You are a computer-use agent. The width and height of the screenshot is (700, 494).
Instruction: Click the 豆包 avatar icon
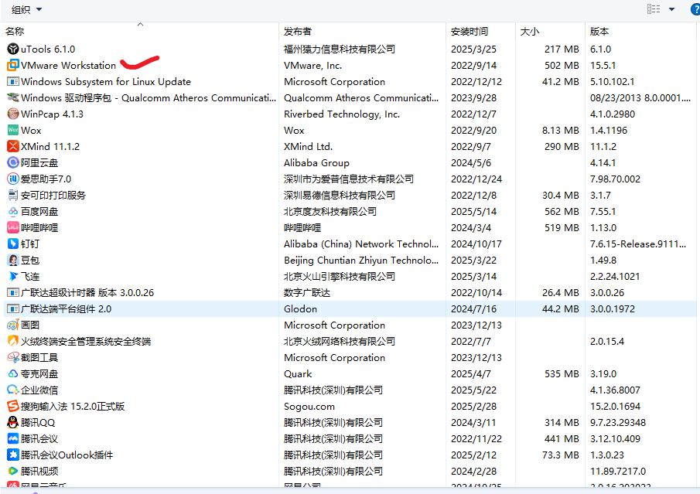click(x=13, y=261)
